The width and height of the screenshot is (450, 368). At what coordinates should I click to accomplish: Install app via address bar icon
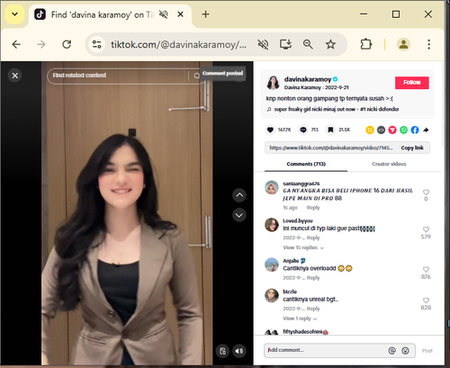coord(285,44)
